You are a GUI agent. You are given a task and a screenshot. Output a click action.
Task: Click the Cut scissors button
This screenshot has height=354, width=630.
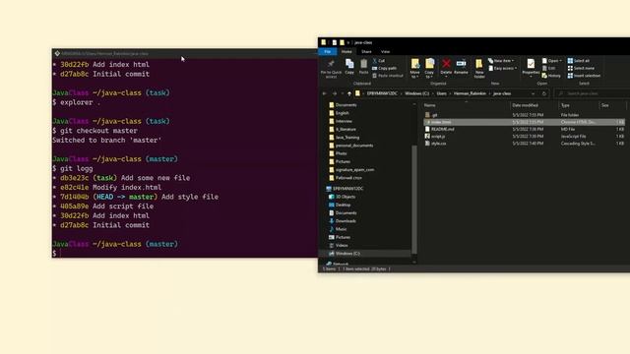point(378,61)
